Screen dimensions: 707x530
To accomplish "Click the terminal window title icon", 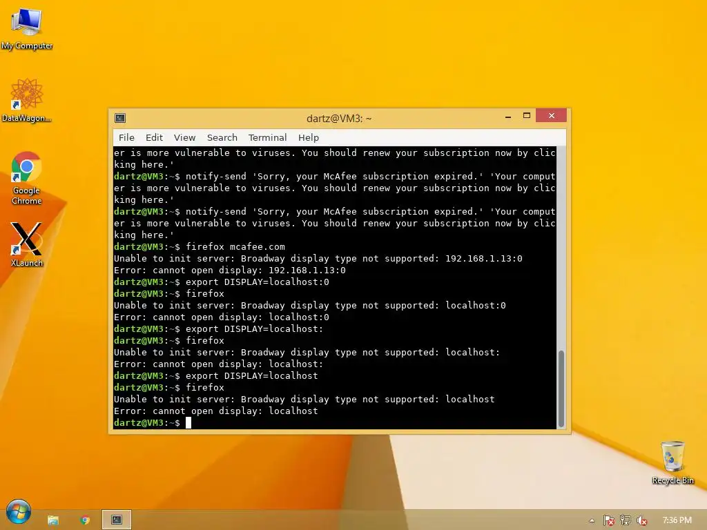I will point(120,118).
